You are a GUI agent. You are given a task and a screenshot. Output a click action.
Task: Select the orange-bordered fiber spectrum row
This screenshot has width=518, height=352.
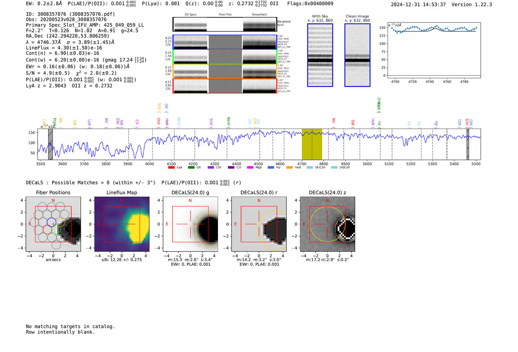[x=225, y=71]
